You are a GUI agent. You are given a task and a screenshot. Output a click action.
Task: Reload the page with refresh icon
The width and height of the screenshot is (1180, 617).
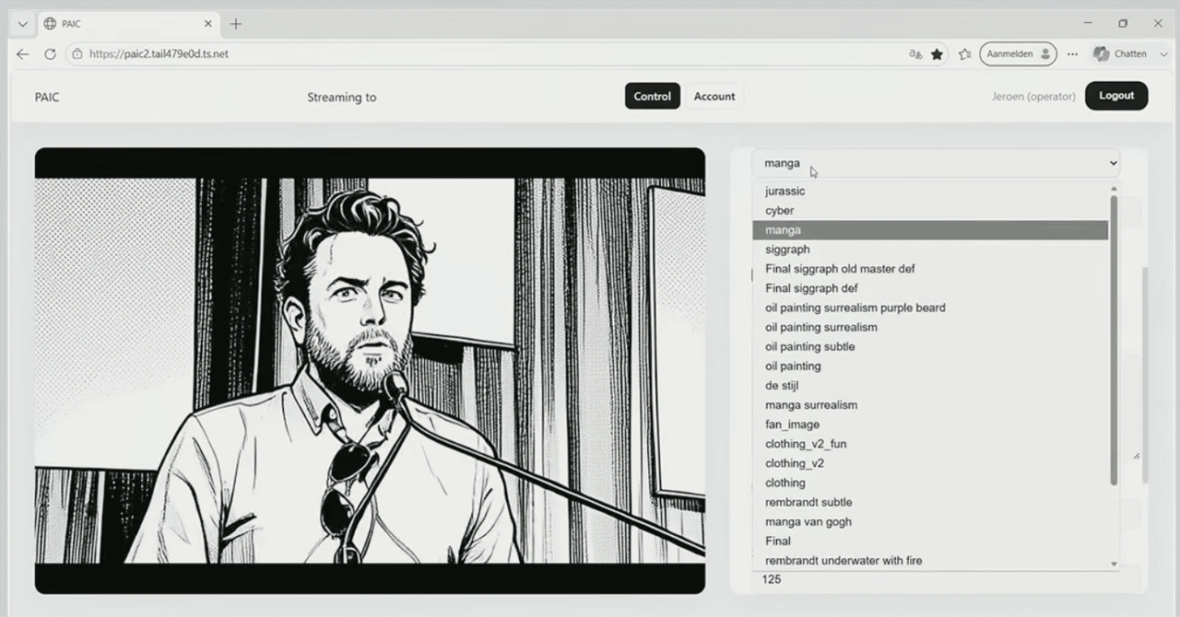tap(50, 54)
